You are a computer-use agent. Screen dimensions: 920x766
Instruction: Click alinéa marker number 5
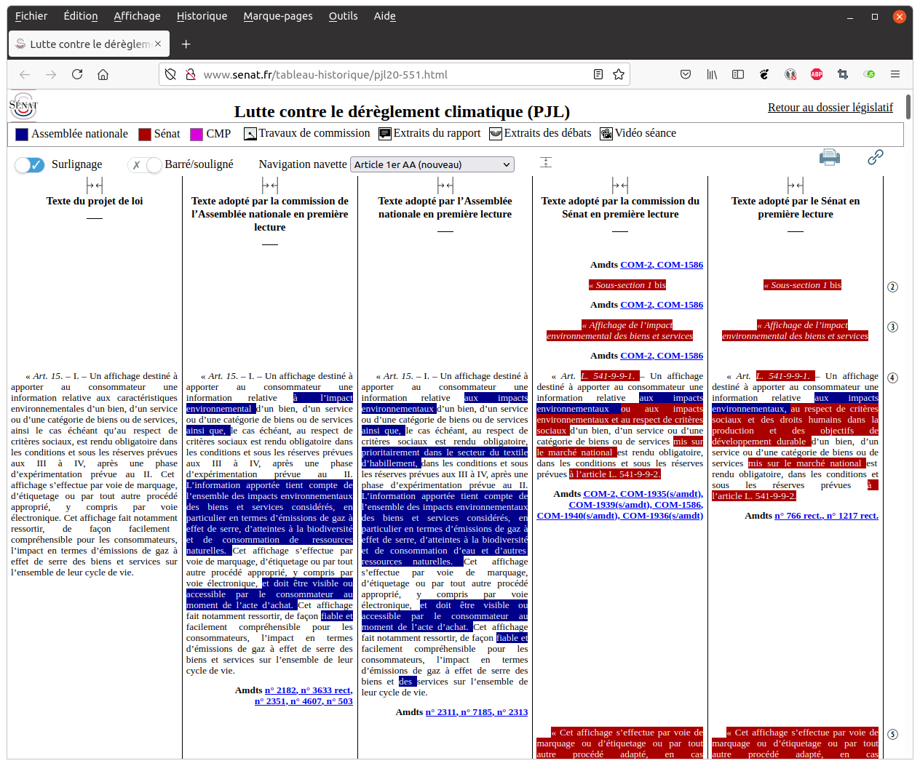point(892,734)
